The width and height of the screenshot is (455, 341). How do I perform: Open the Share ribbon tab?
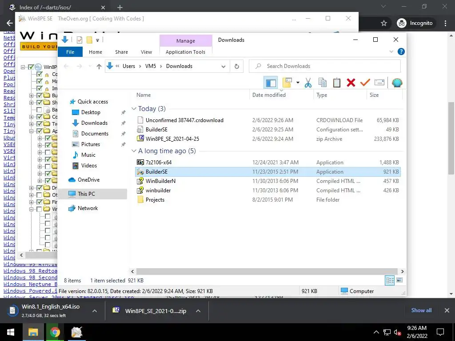pyautogui.click(x=121, y=52)
